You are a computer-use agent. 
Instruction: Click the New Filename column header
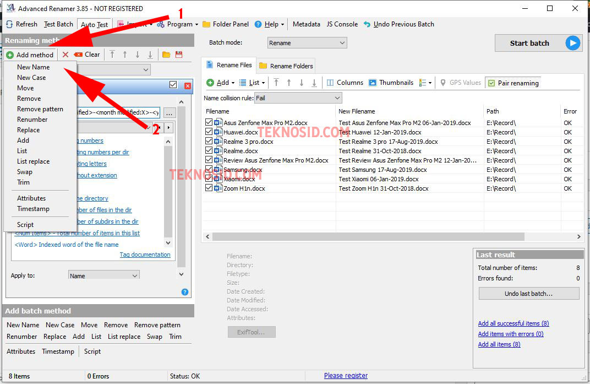pyautogui.click(x=357, y=111)
